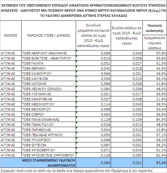Select cost value 0,128
Viewport: 167px width, 173px height.
point(93,155)
